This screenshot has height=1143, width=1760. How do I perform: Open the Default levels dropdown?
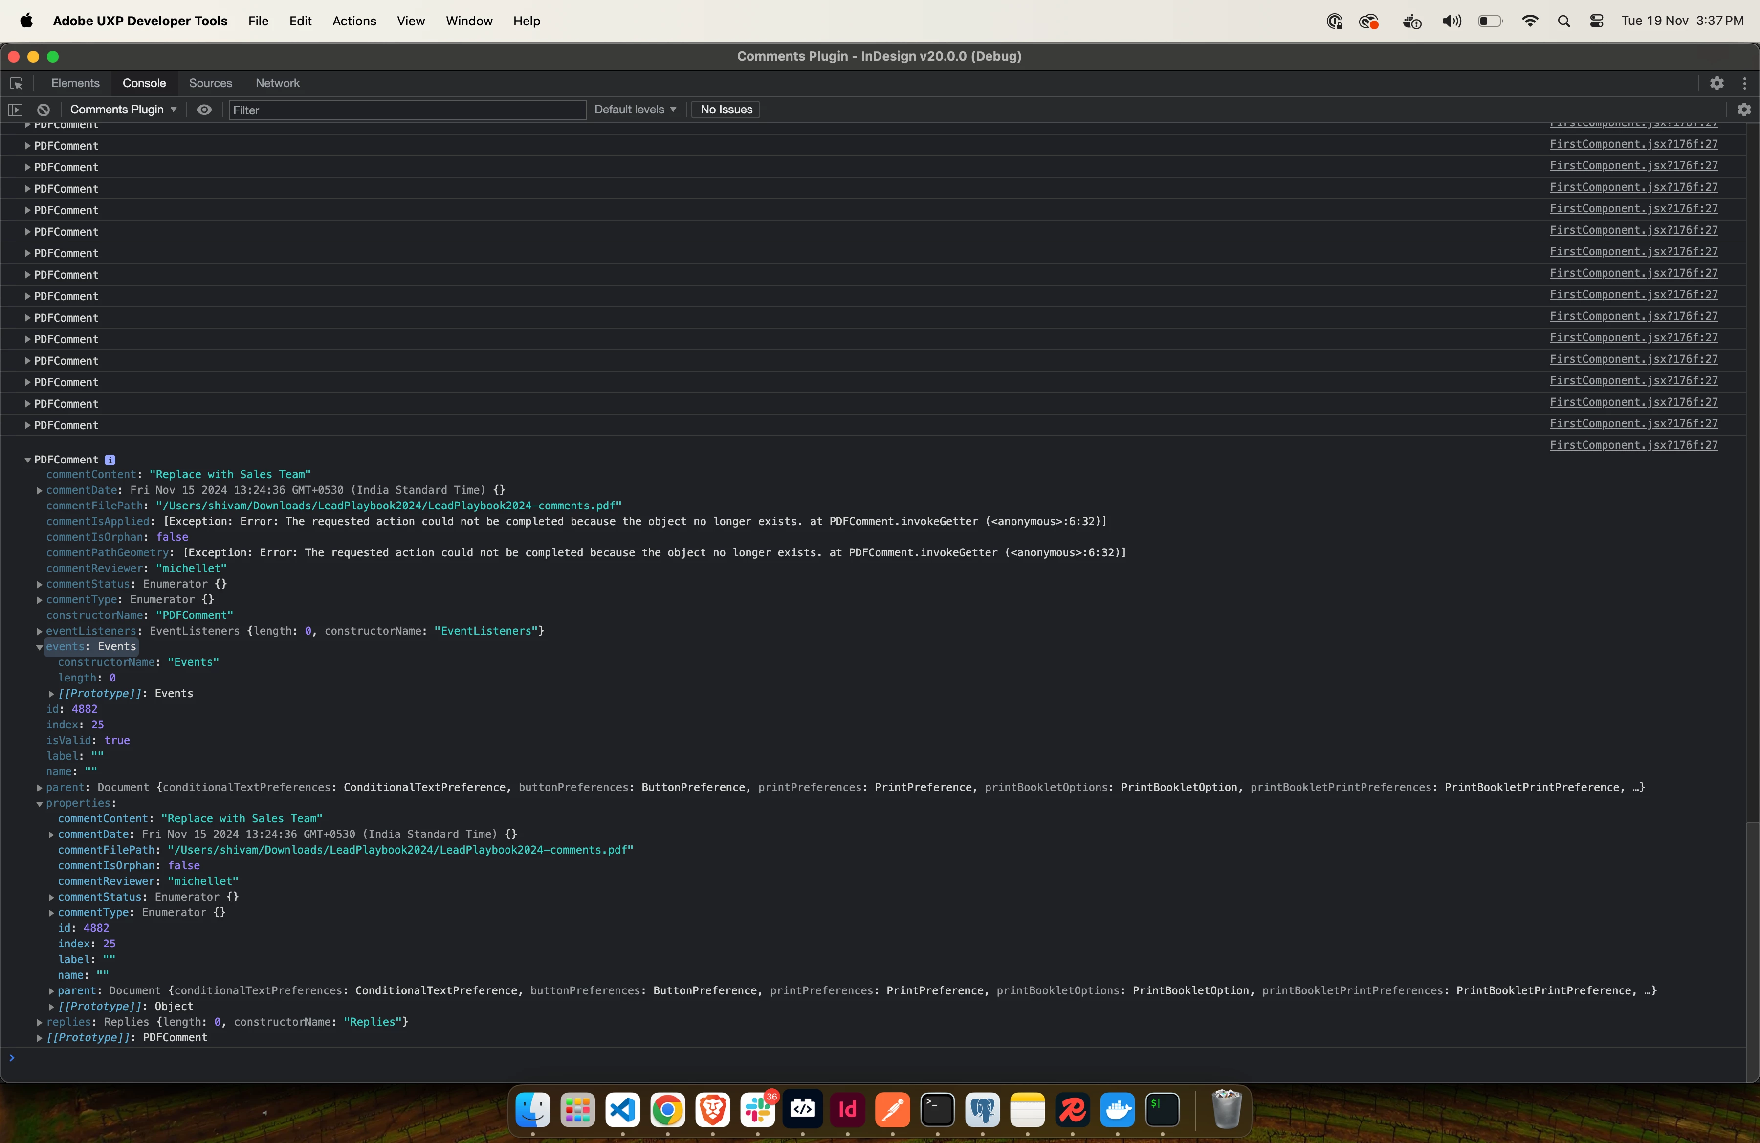(635, 110)
